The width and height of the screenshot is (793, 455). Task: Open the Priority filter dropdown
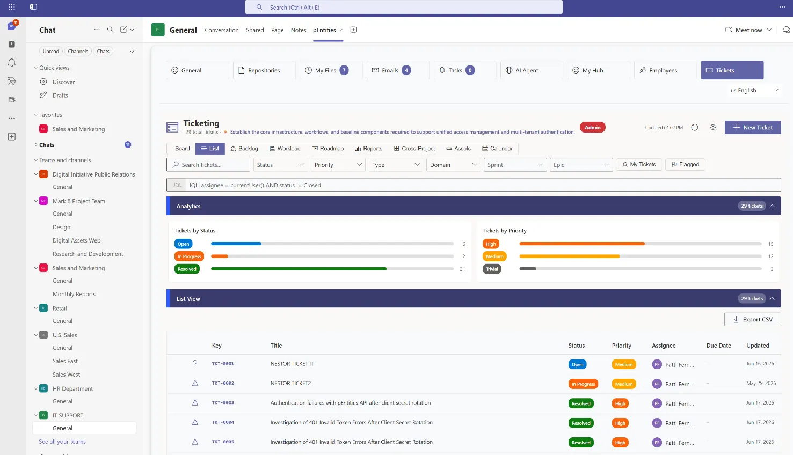[338, 165]
